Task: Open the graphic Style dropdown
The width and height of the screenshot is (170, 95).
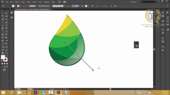Action: 88,6
